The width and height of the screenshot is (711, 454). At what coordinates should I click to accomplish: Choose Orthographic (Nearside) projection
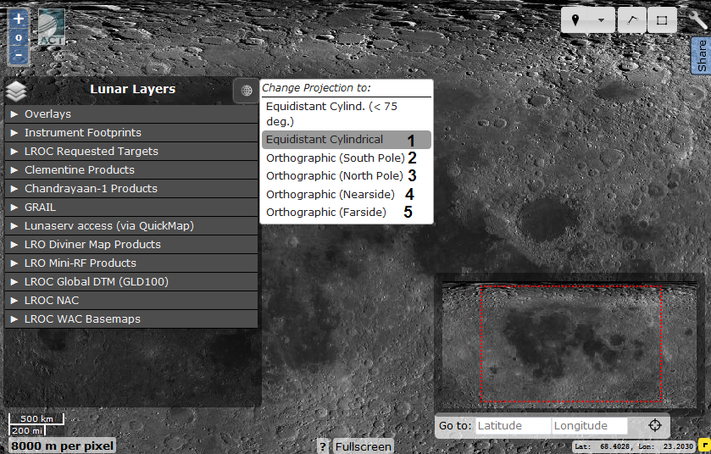pos(347,194)
